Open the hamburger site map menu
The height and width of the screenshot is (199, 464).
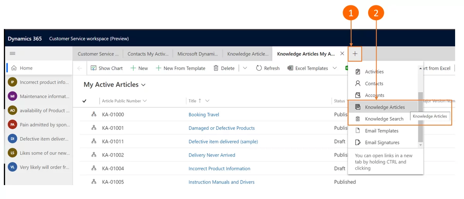[12, 53]
